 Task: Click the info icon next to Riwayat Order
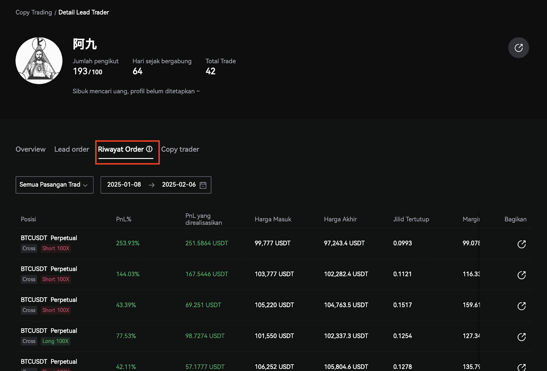[x=149, y=149]
